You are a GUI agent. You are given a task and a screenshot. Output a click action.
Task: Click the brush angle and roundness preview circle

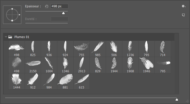coord(12,15)
